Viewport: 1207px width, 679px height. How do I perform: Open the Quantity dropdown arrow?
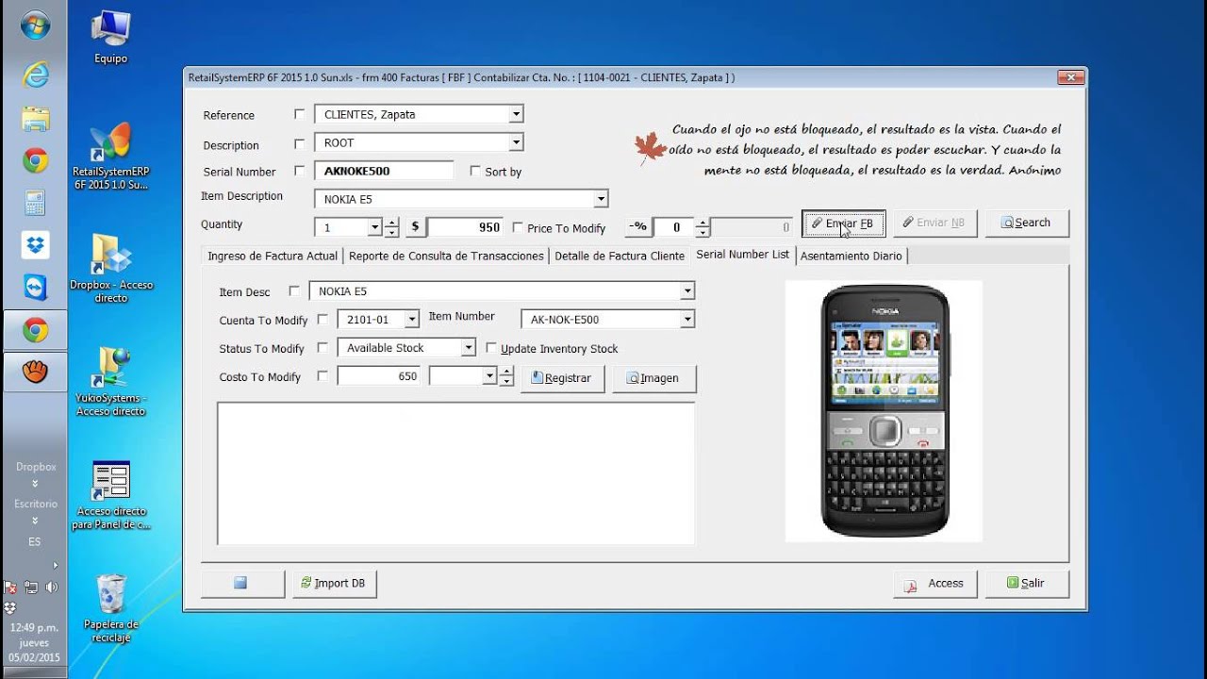[374, 227]
